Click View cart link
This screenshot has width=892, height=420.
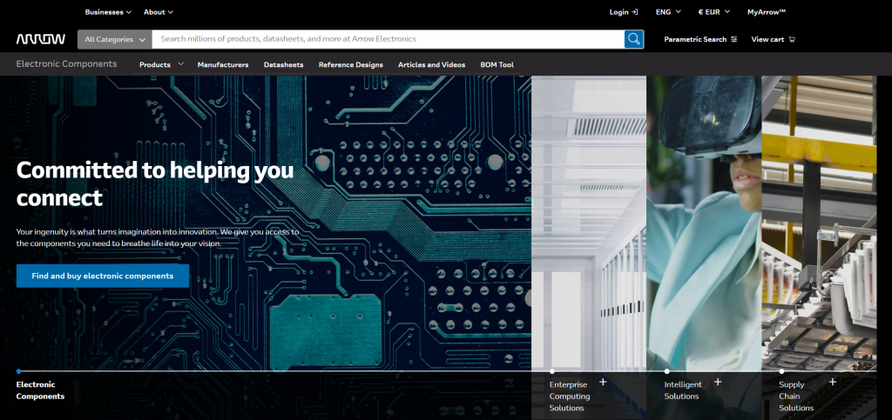point(767,39)
